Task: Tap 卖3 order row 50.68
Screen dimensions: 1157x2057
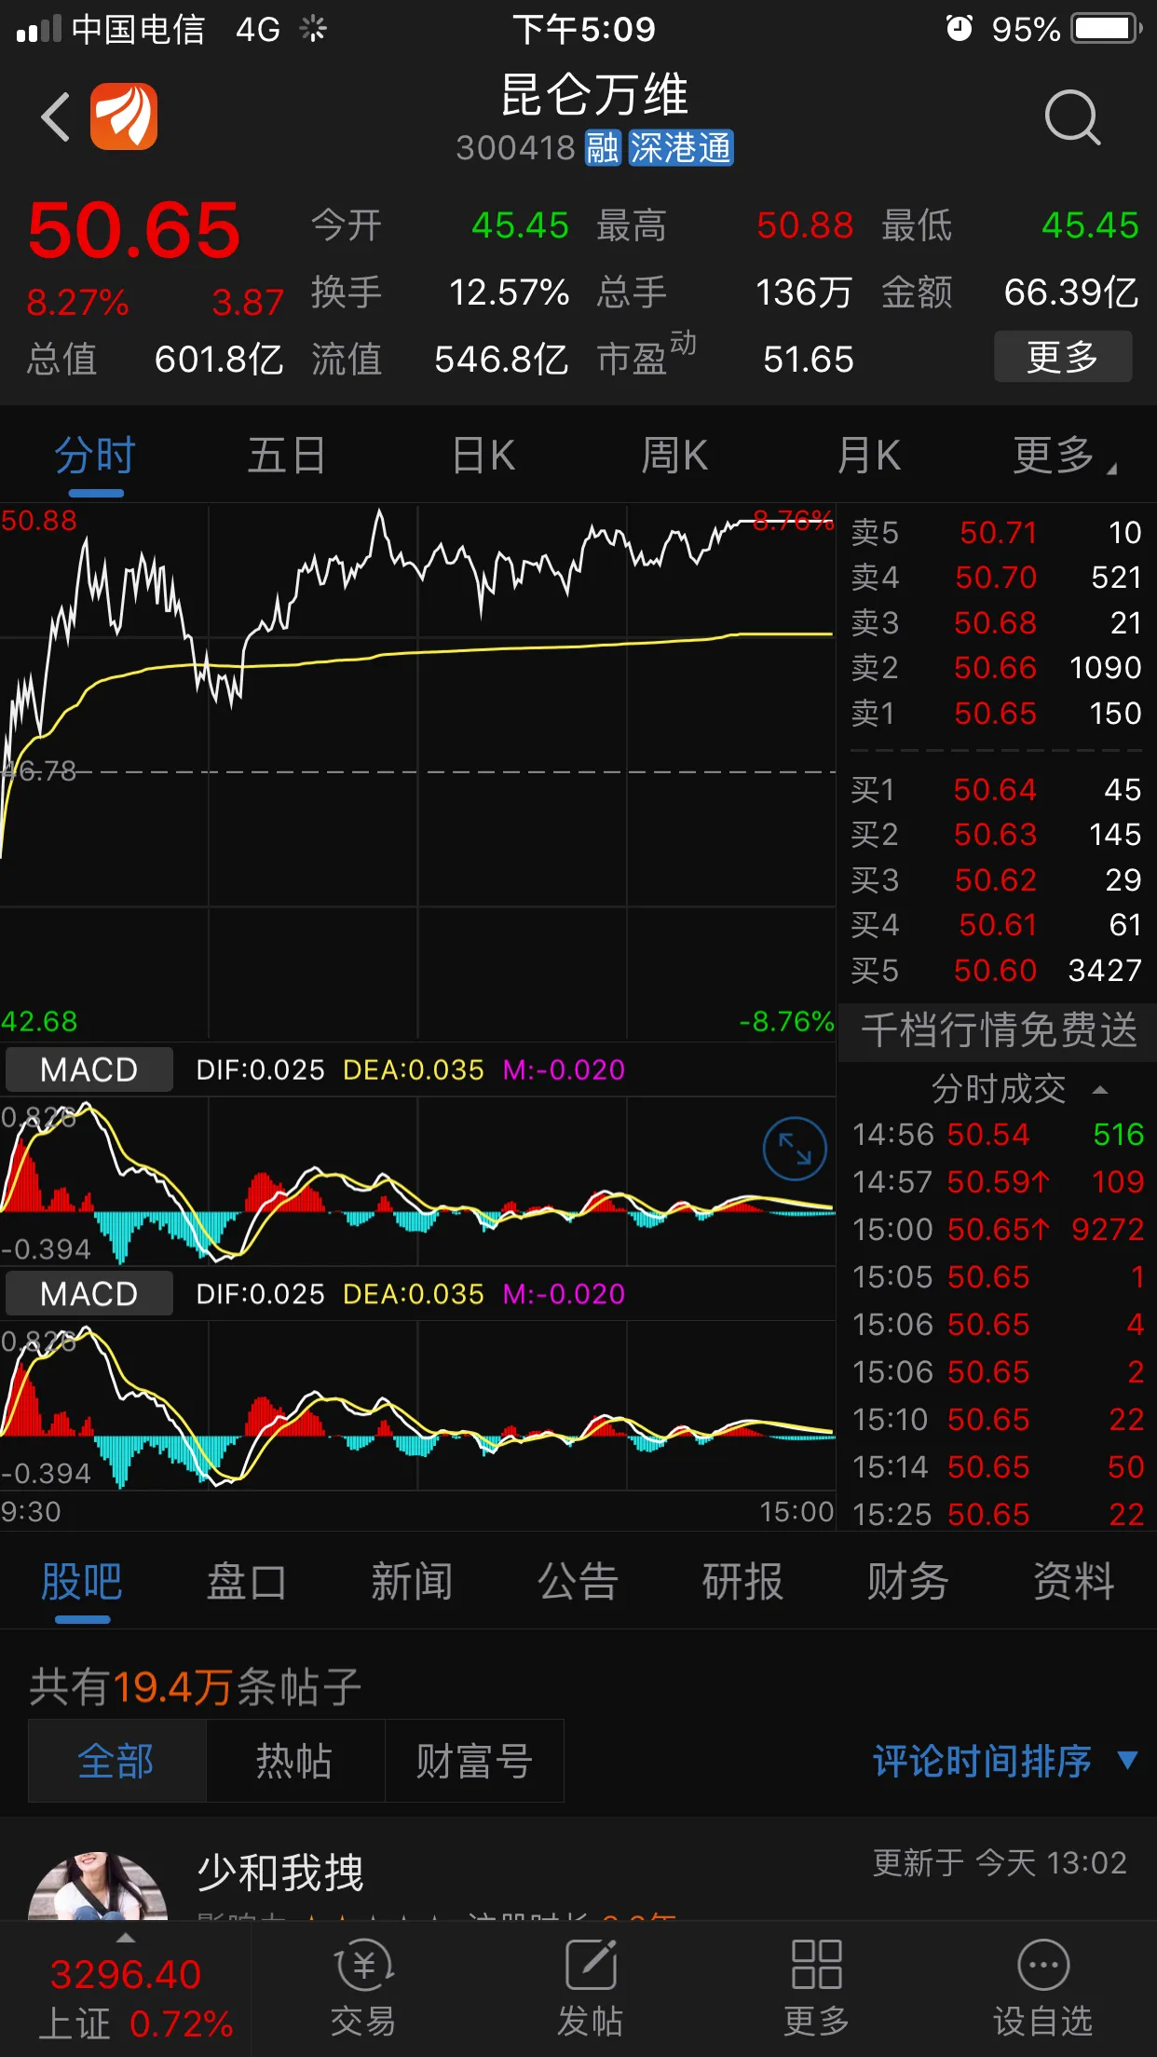Action: pyautogui.click(x=997, y=623)
